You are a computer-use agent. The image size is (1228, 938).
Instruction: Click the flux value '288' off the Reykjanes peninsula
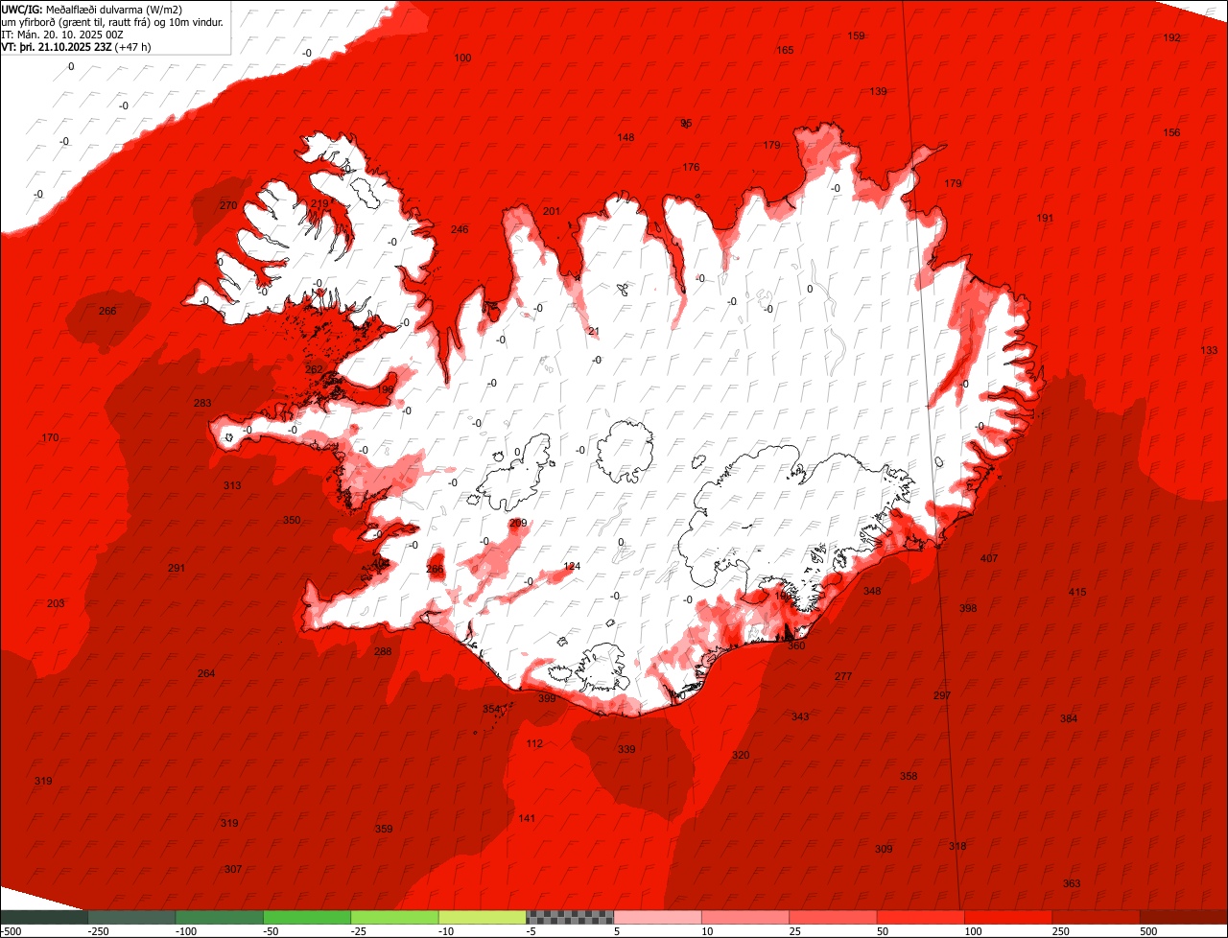pos(383,652)
